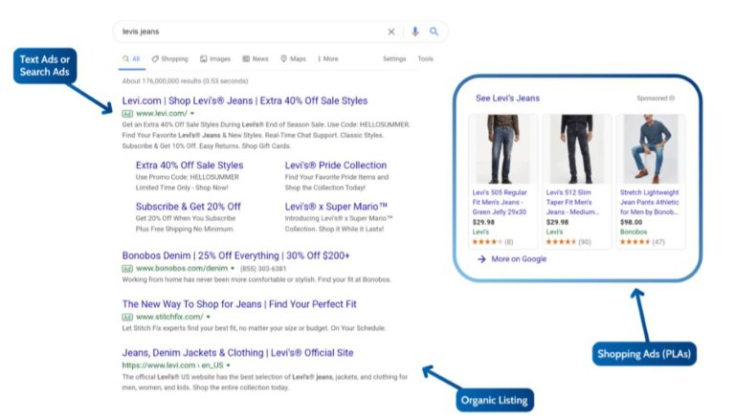
Task: Open Stretch Lightweight Jean Pants Athletic title
Action: (649, 203)
